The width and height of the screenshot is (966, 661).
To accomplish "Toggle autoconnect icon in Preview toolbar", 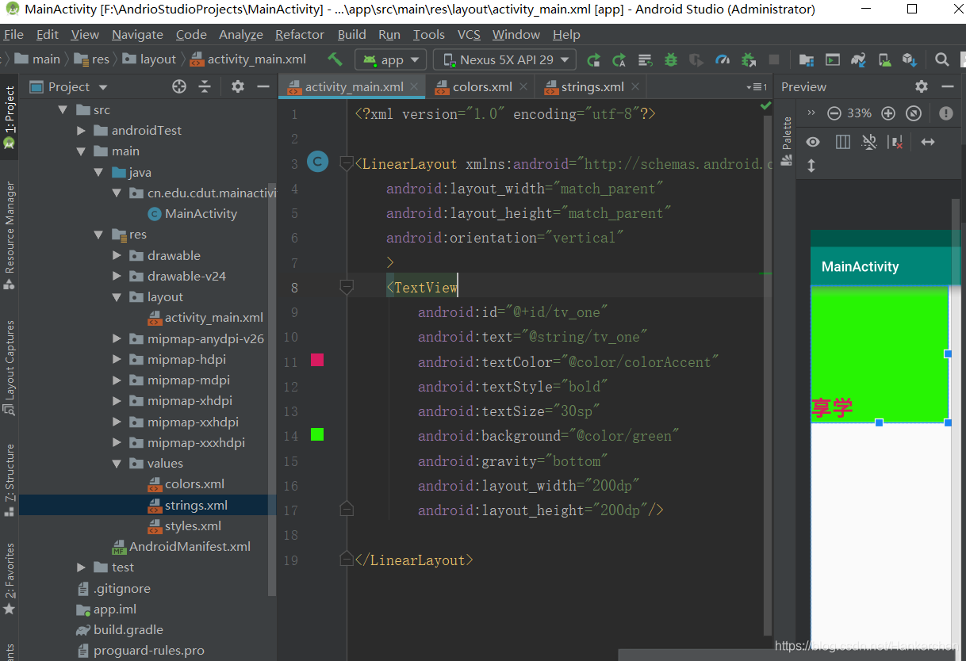I will [x=869, y=142].
